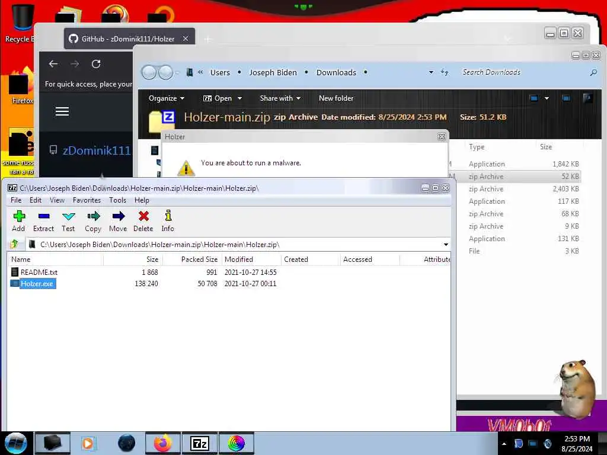Click the Add button in 7-Zip toolbar

coord(18,221)
